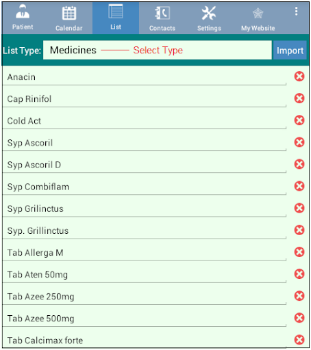Screen dimensions: 311x350
Task: Delete the Cold Act entry
Action: coord(299,120)
